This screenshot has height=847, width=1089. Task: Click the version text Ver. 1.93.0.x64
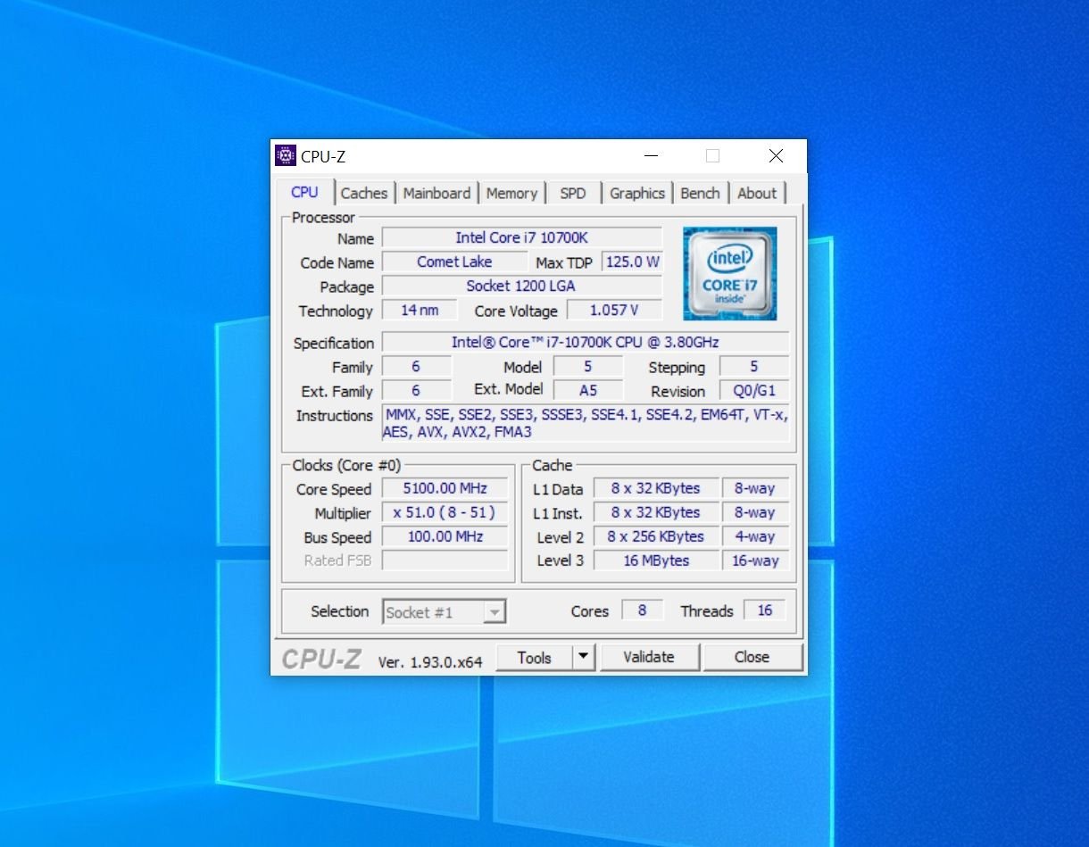430,661
